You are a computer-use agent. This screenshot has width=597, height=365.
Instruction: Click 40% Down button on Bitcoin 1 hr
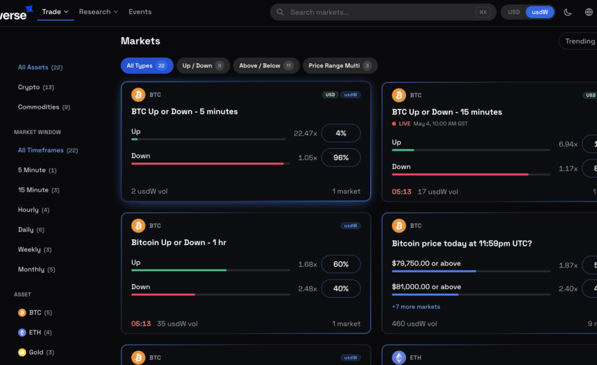pos(341,288)
